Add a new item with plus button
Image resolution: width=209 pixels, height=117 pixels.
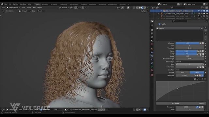coord(205,28)
